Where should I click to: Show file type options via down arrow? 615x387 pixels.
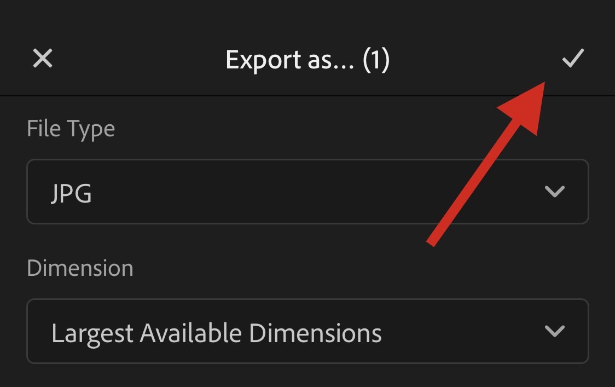(x=555, y=192)
